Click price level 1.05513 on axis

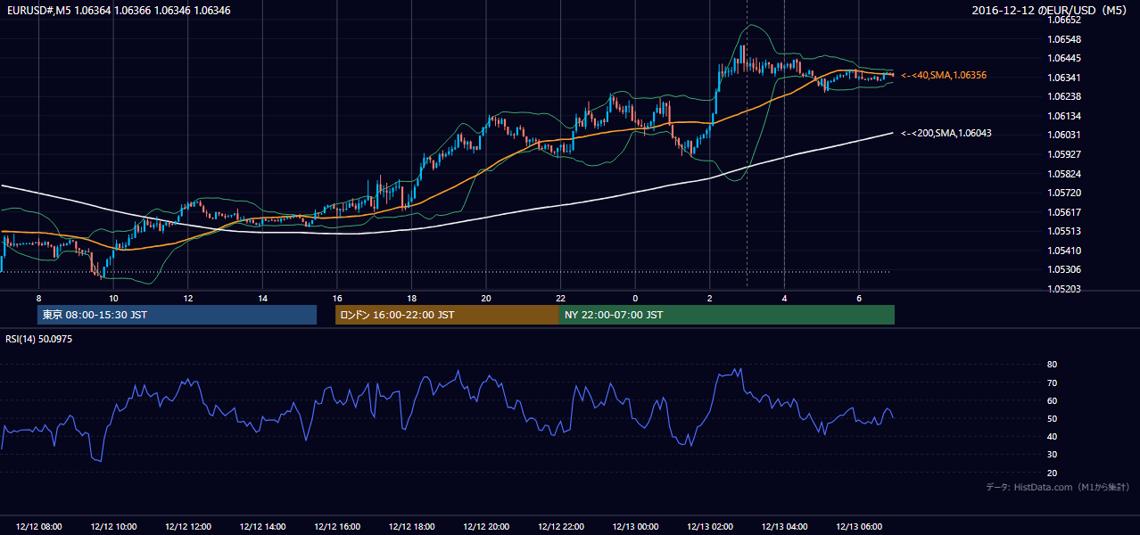click(x=1064, y=231)
